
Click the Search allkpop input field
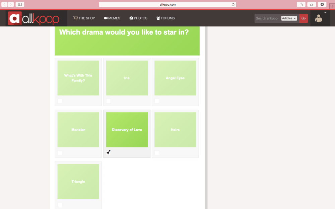coord(267,18)
